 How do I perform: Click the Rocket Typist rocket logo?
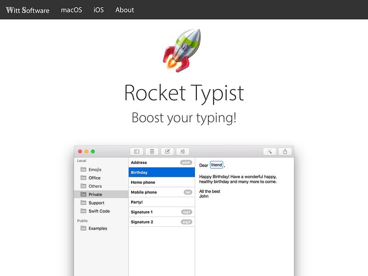182,50
